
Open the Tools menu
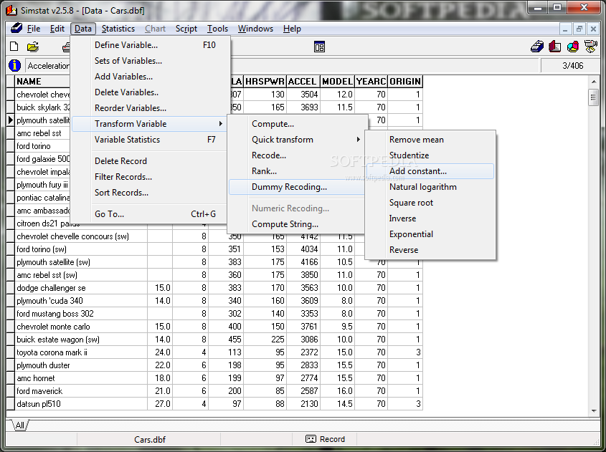[x=217, y=29]
